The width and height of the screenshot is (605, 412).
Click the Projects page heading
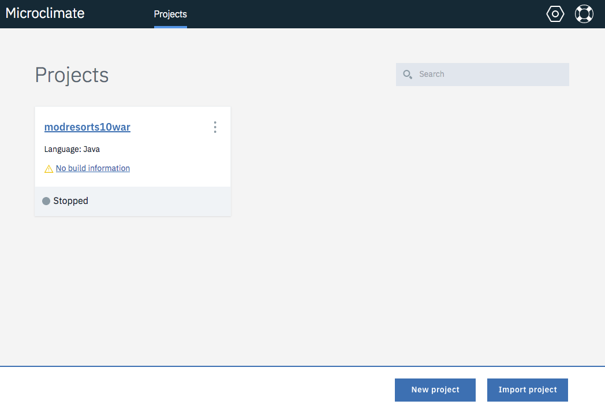click(x=72, y=75)
